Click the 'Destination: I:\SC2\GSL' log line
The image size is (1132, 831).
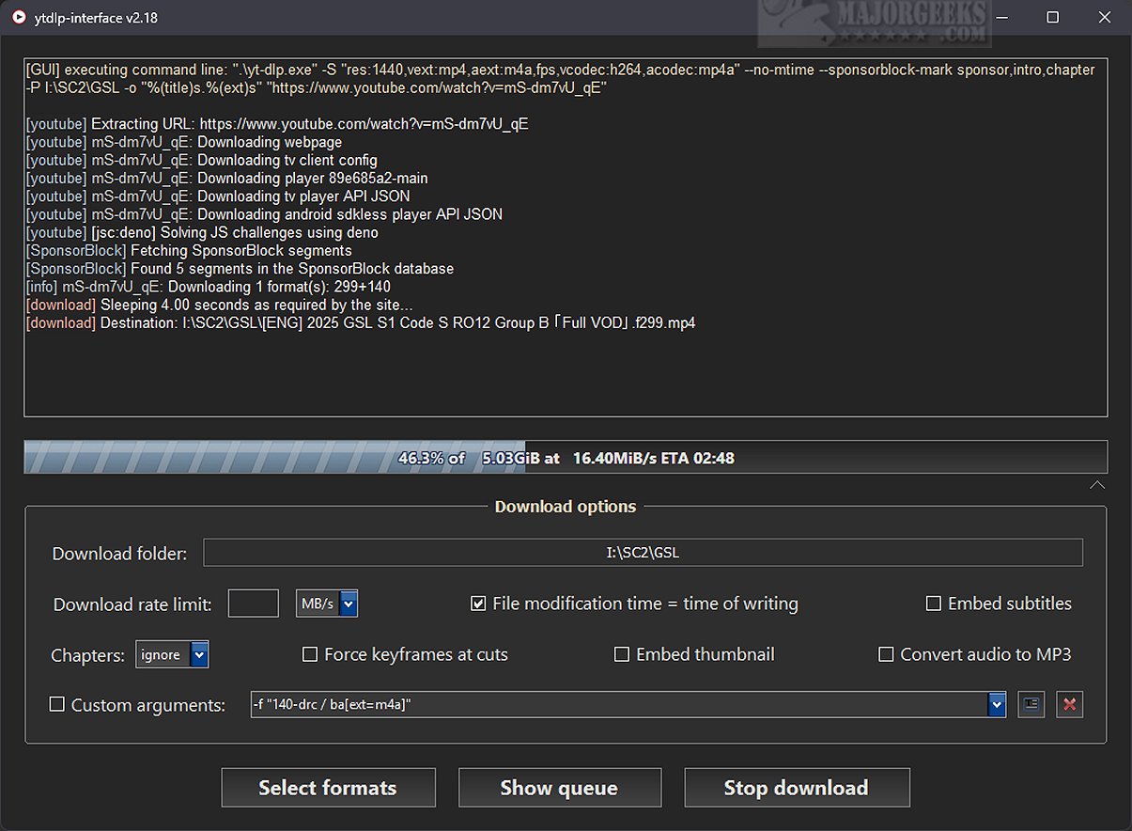pos(361,322)
